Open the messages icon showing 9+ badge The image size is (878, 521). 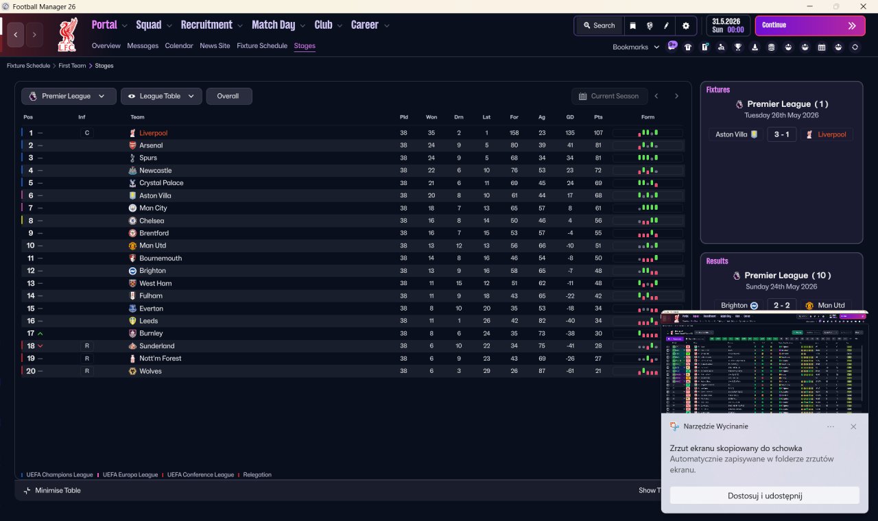(672, 47)
